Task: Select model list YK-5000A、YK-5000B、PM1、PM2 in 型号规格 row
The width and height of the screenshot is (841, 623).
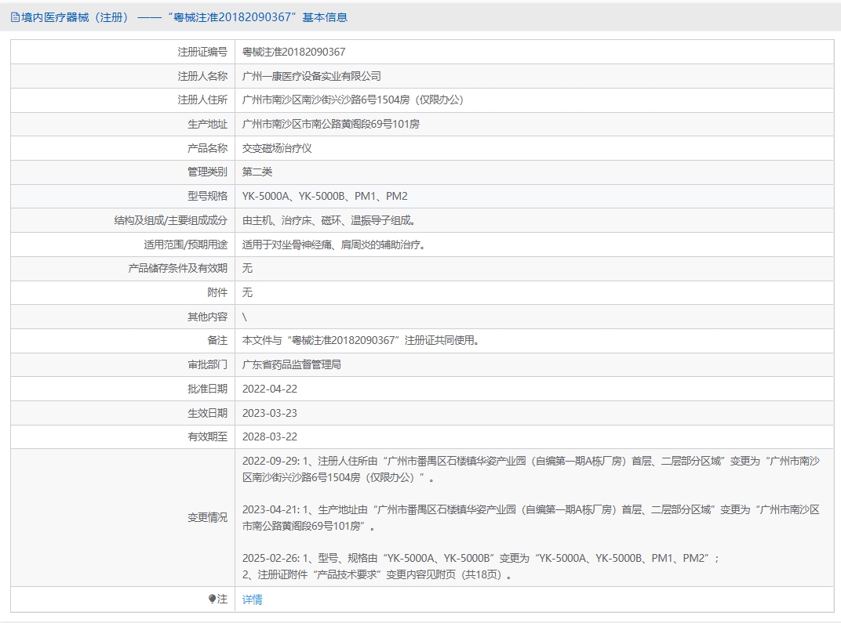Action: click(325, 196)
